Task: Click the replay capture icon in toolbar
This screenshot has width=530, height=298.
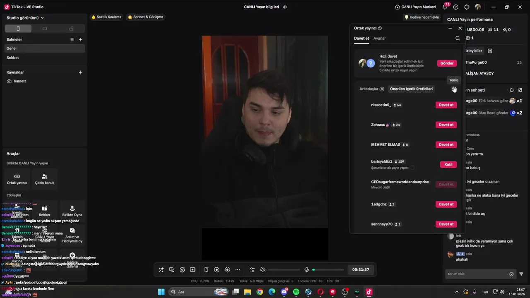Action: pyautogui.click(x=227, y=270)
